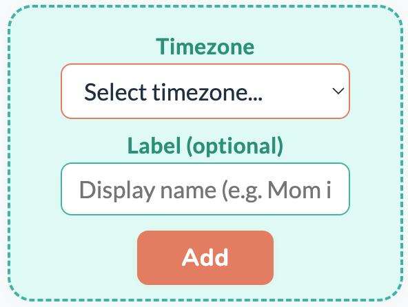The width and height of the screenshot is (408, 307).
Task: Click the Add button
Action: click(205, 257)
